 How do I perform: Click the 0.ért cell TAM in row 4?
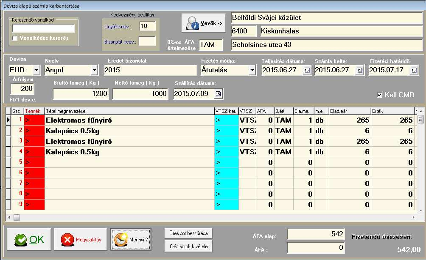click(283, 152)
